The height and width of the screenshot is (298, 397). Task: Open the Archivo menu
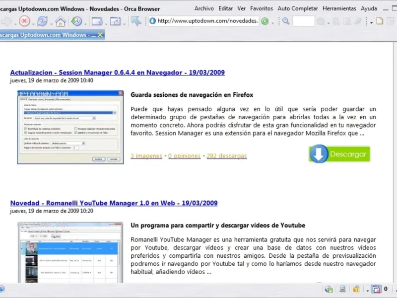click(x=204, y=8)
